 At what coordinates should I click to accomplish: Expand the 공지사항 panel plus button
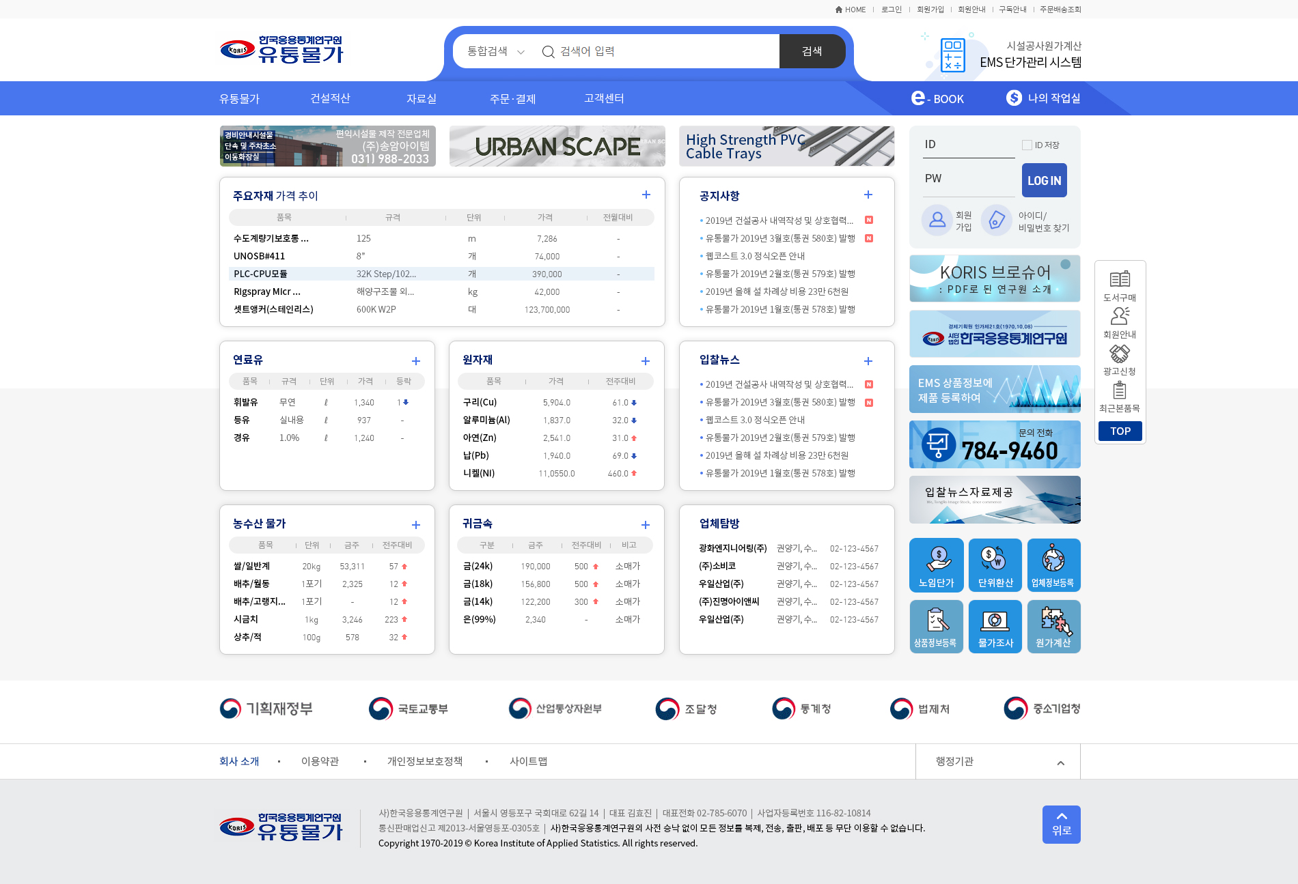click(868, 195)
